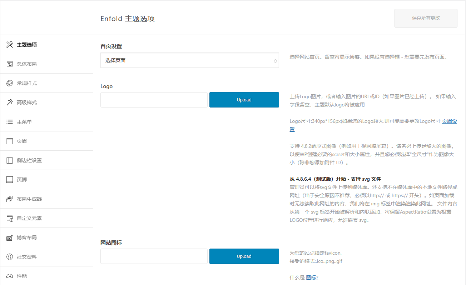This screenshot has width=466, height=285.
Task: Open 布局生成器 options
Action: 46,199
